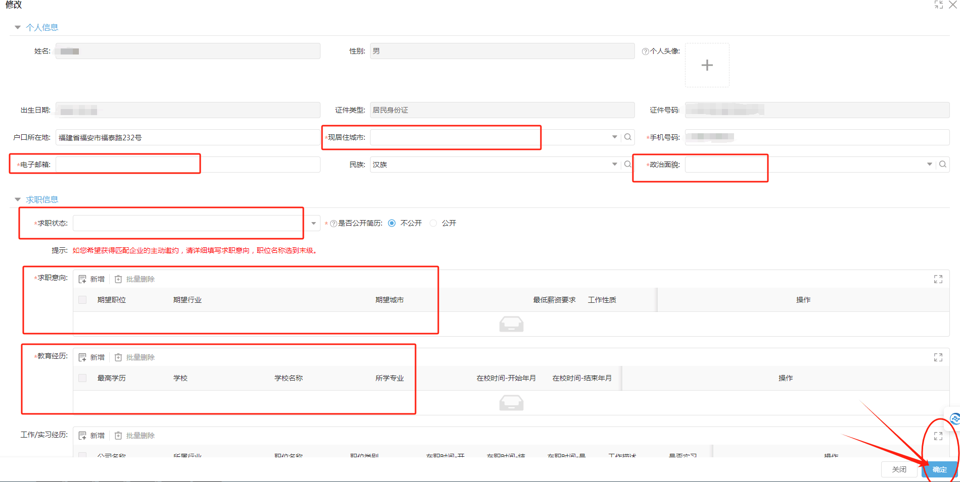Click the help icon next to 是否公开简历

333,224
